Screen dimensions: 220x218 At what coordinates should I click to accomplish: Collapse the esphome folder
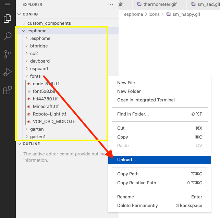(37, 31)
